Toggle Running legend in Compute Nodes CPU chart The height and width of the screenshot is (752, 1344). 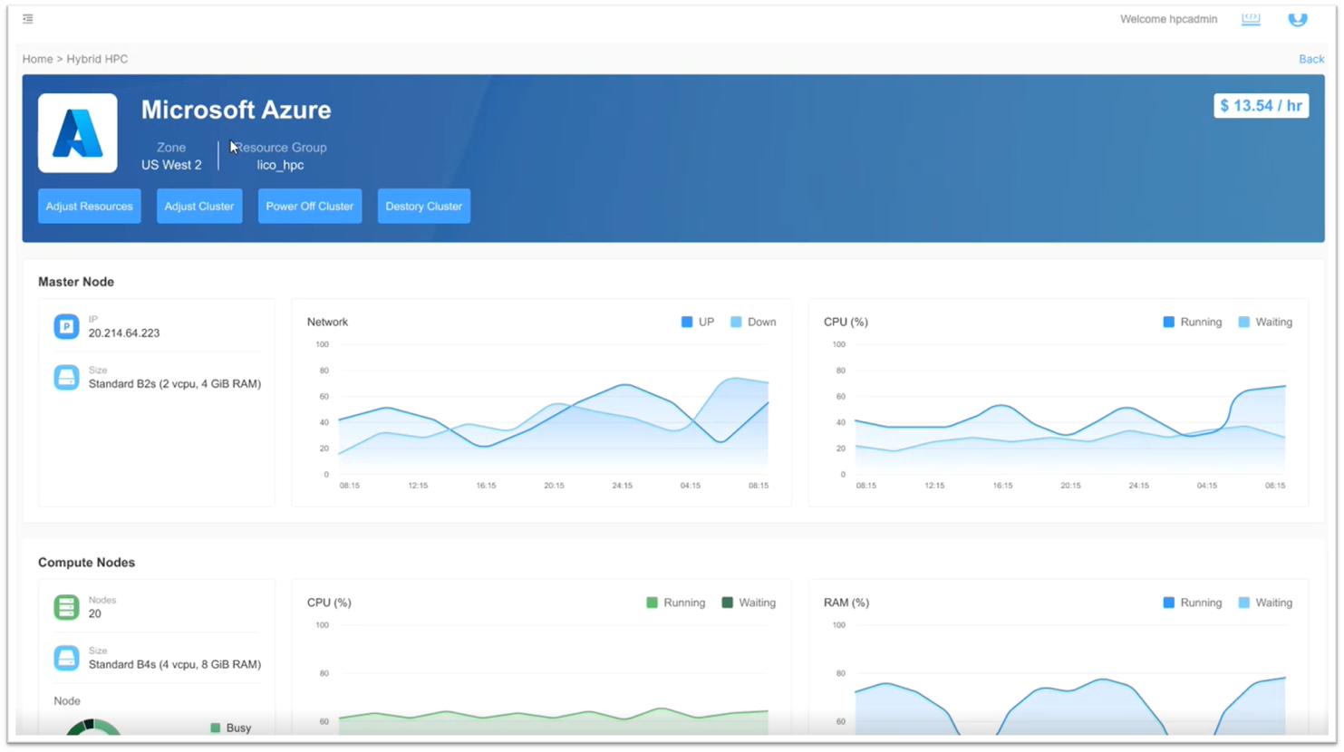click(675, 603)
